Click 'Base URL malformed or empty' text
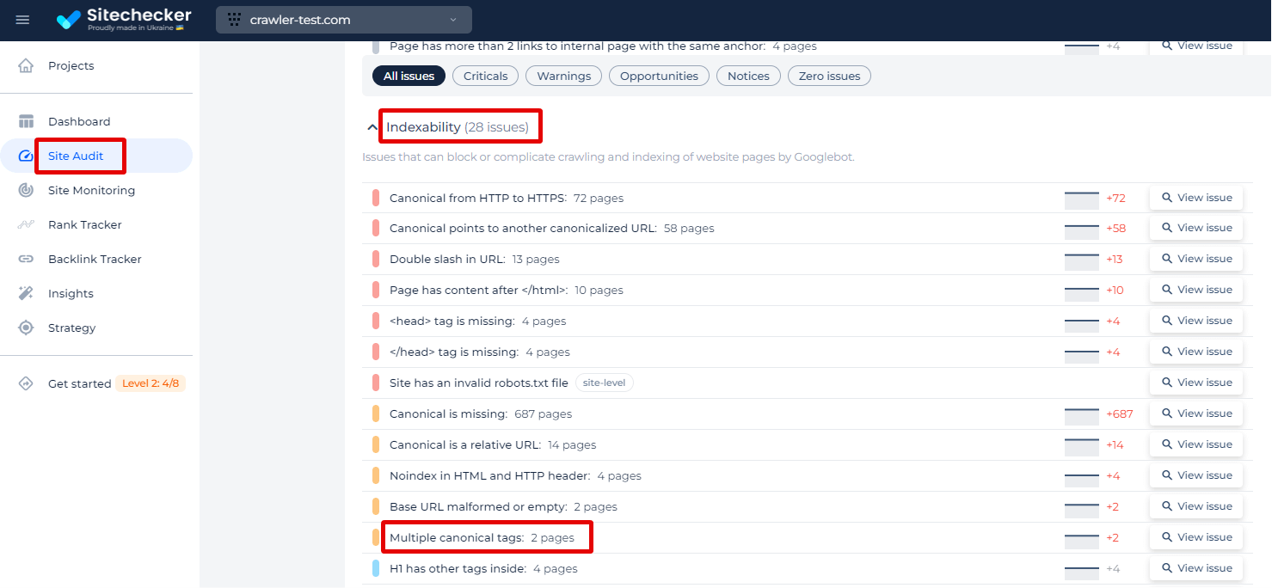The width and height of the screenshot is (1272, 588). pyautogui.click(x=478, y=506)
